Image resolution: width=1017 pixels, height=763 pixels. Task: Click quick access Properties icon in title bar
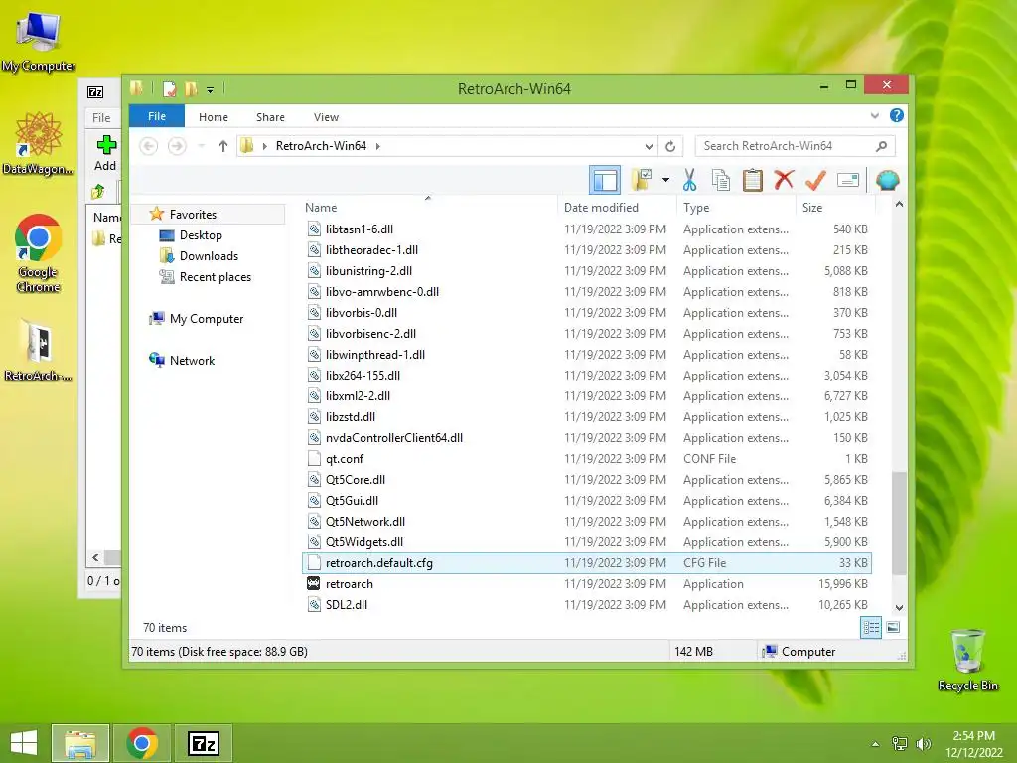pyautogui.click(x=170, y=88)
